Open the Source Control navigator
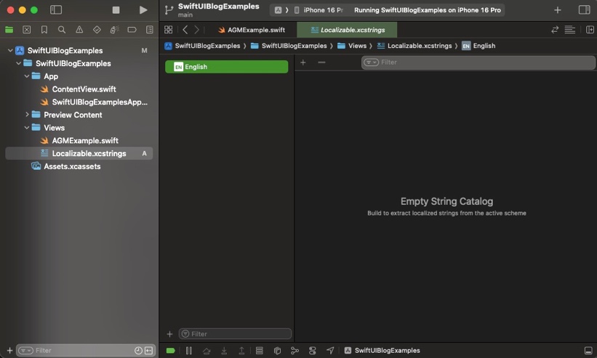 27,30
